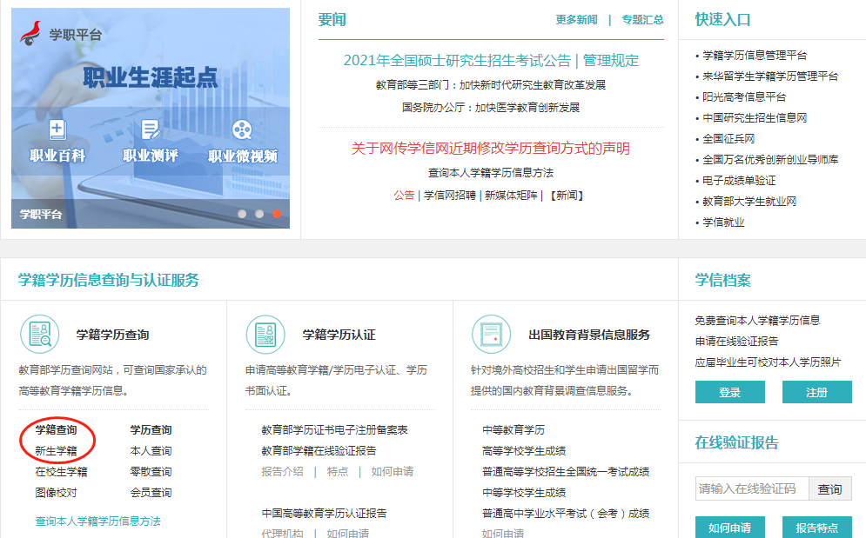Open the 【新闻】 link
The image size is (866, 538).
567,196
